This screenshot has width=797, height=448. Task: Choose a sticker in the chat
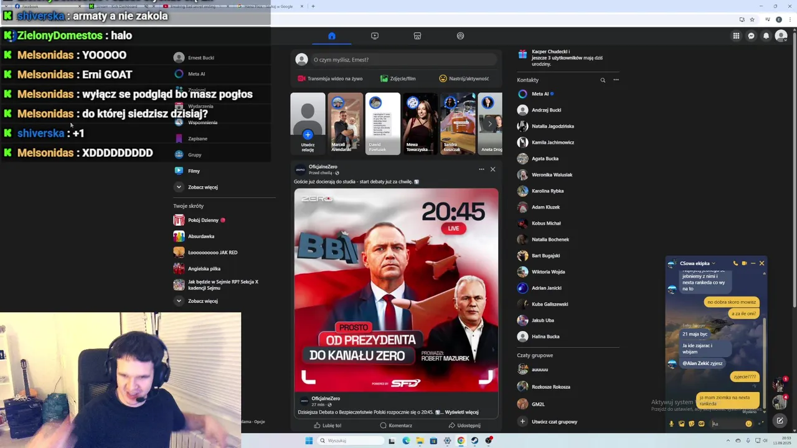point(691,424)
